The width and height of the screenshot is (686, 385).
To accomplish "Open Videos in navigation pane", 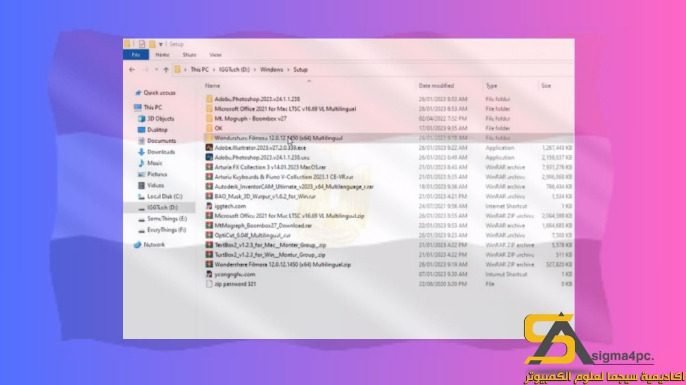I will (x=155, y=185).
